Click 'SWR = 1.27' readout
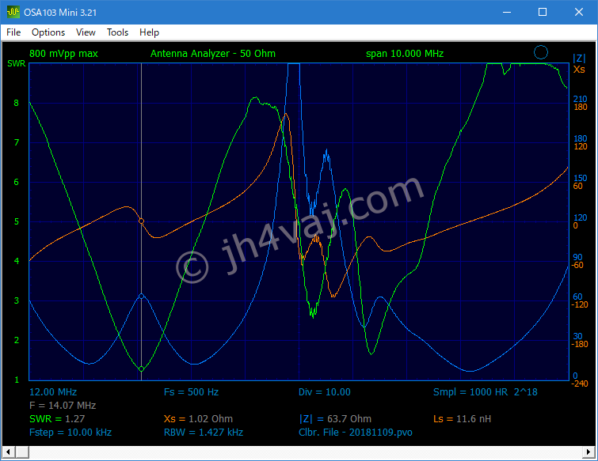598x461 pixels. pyautogui.click(x=57, y=419)
